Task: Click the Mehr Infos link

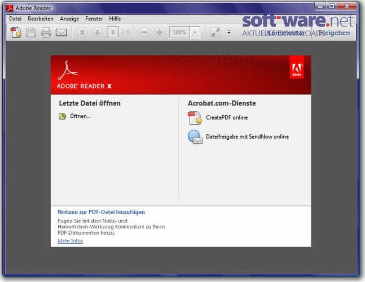Action: coord(71,241)
